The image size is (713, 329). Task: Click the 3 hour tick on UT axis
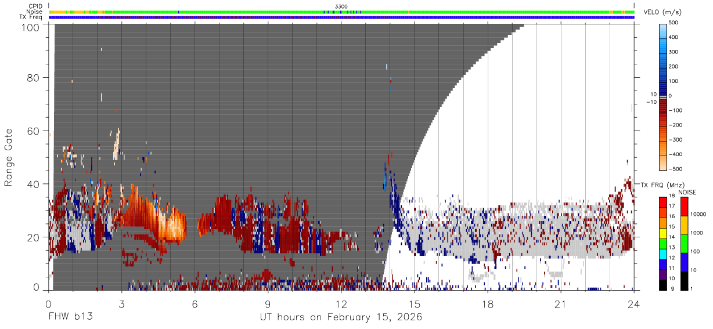[121, 303]
